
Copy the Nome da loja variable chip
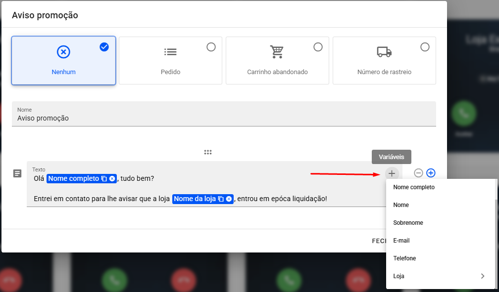click(x=221, y=199)
